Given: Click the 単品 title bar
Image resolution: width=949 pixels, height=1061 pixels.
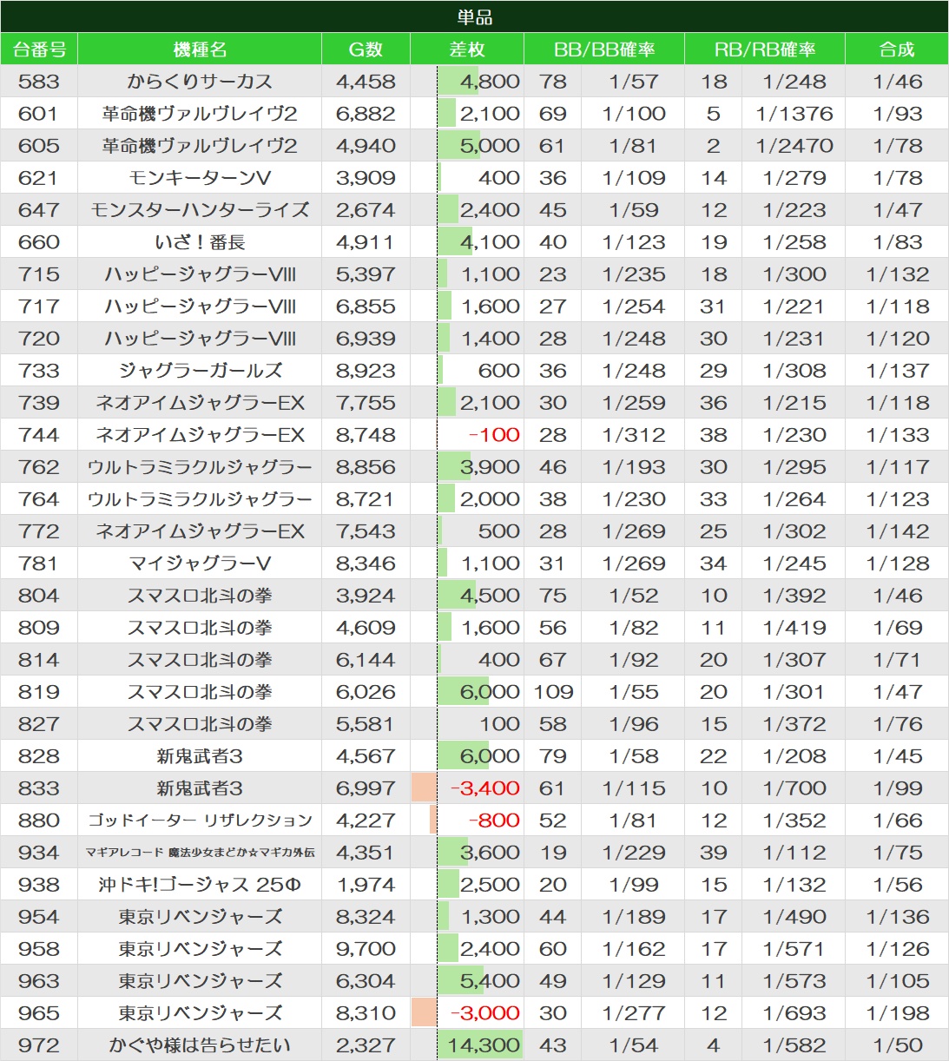Looking at the screenshot, I should coord(474,16).
